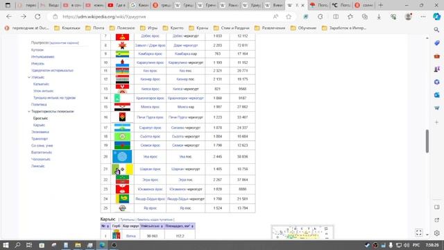The width and height of the screenshot is (444, 250).
Task: Go to Политика in contents sidebar
Action: pyautogui.click(x=39, y=105)
